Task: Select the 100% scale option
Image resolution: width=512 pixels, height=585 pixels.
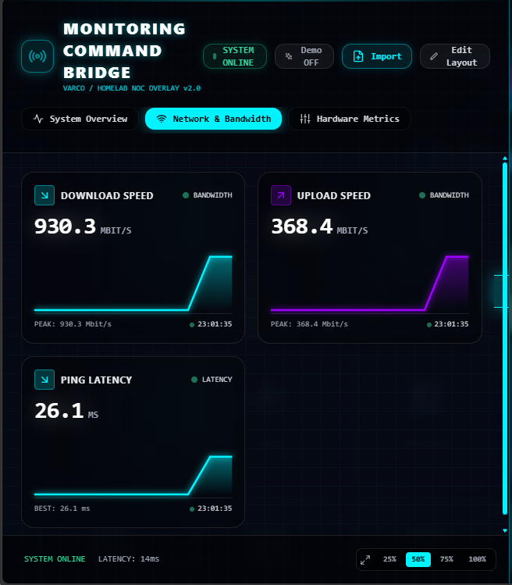Action: point(477,559)
